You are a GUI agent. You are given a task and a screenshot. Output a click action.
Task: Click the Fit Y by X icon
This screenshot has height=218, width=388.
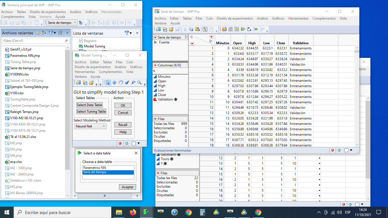pyautogui.click(x=249, y=29)
